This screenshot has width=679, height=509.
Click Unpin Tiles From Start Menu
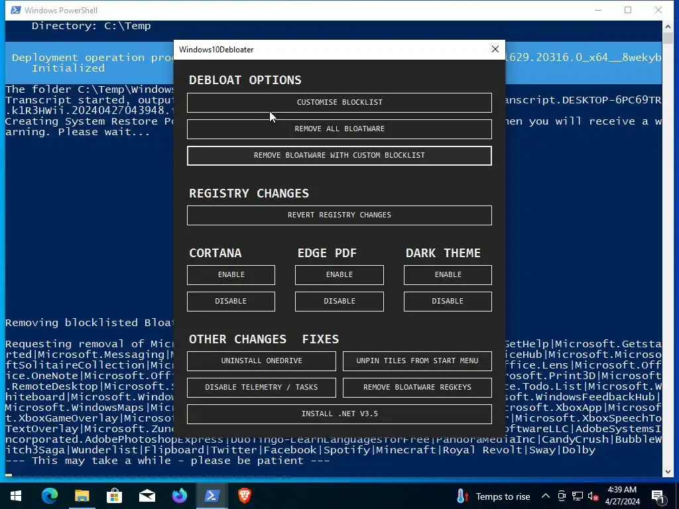pyautogui.click(x=417, y=361)
